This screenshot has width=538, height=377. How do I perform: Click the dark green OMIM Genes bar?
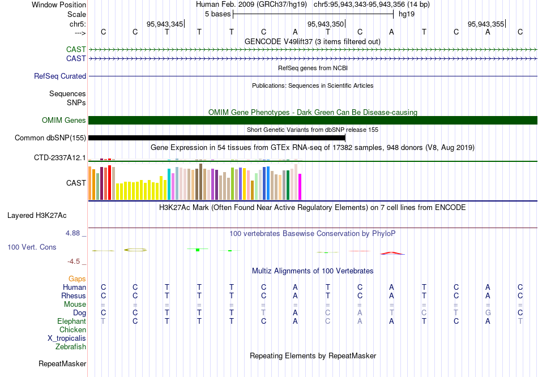point(313,120)
